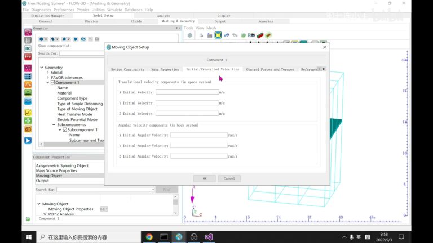Click the yellow square fit-view icon
Image resolution: width=433 pixels, height=243 pixels.
(218, 35)
